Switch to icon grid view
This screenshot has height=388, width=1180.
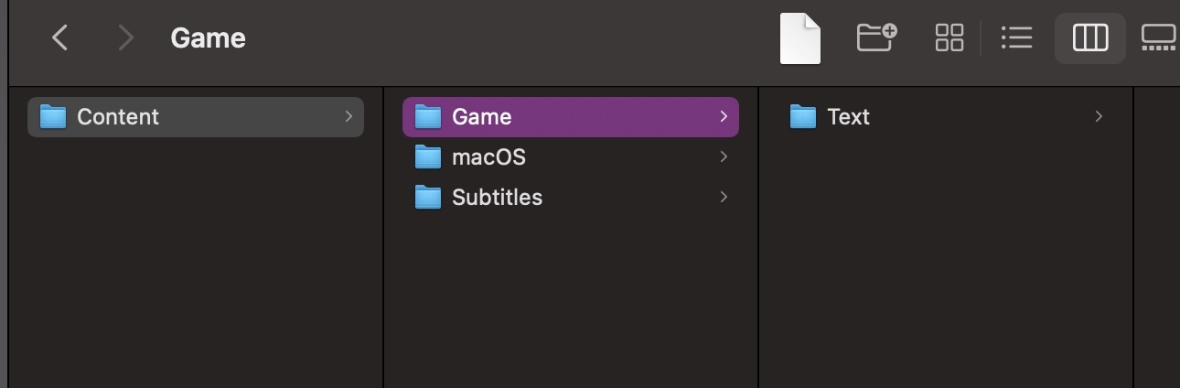click(949, 38)
